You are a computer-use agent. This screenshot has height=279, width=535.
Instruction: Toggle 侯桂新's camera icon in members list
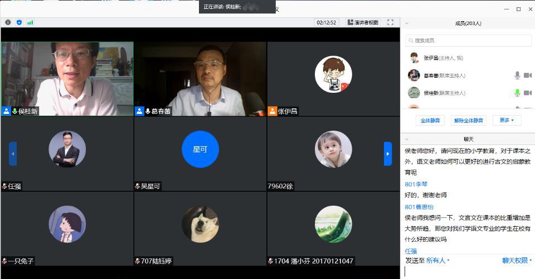coord(527,93)
